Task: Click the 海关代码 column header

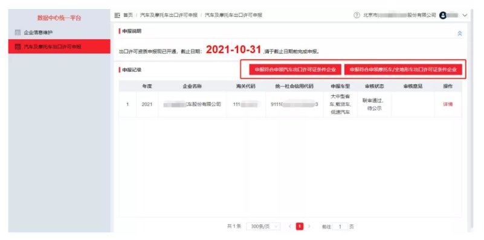Action: (x=246, y=86)
